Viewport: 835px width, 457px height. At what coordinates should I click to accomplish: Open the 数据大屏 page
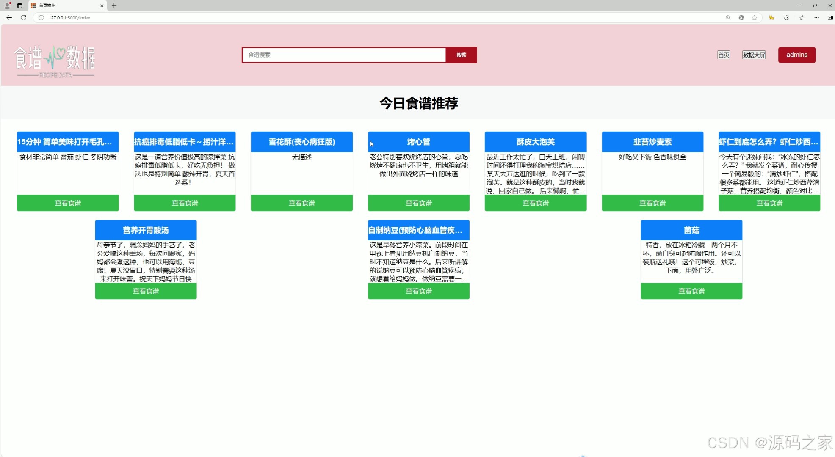754,55
